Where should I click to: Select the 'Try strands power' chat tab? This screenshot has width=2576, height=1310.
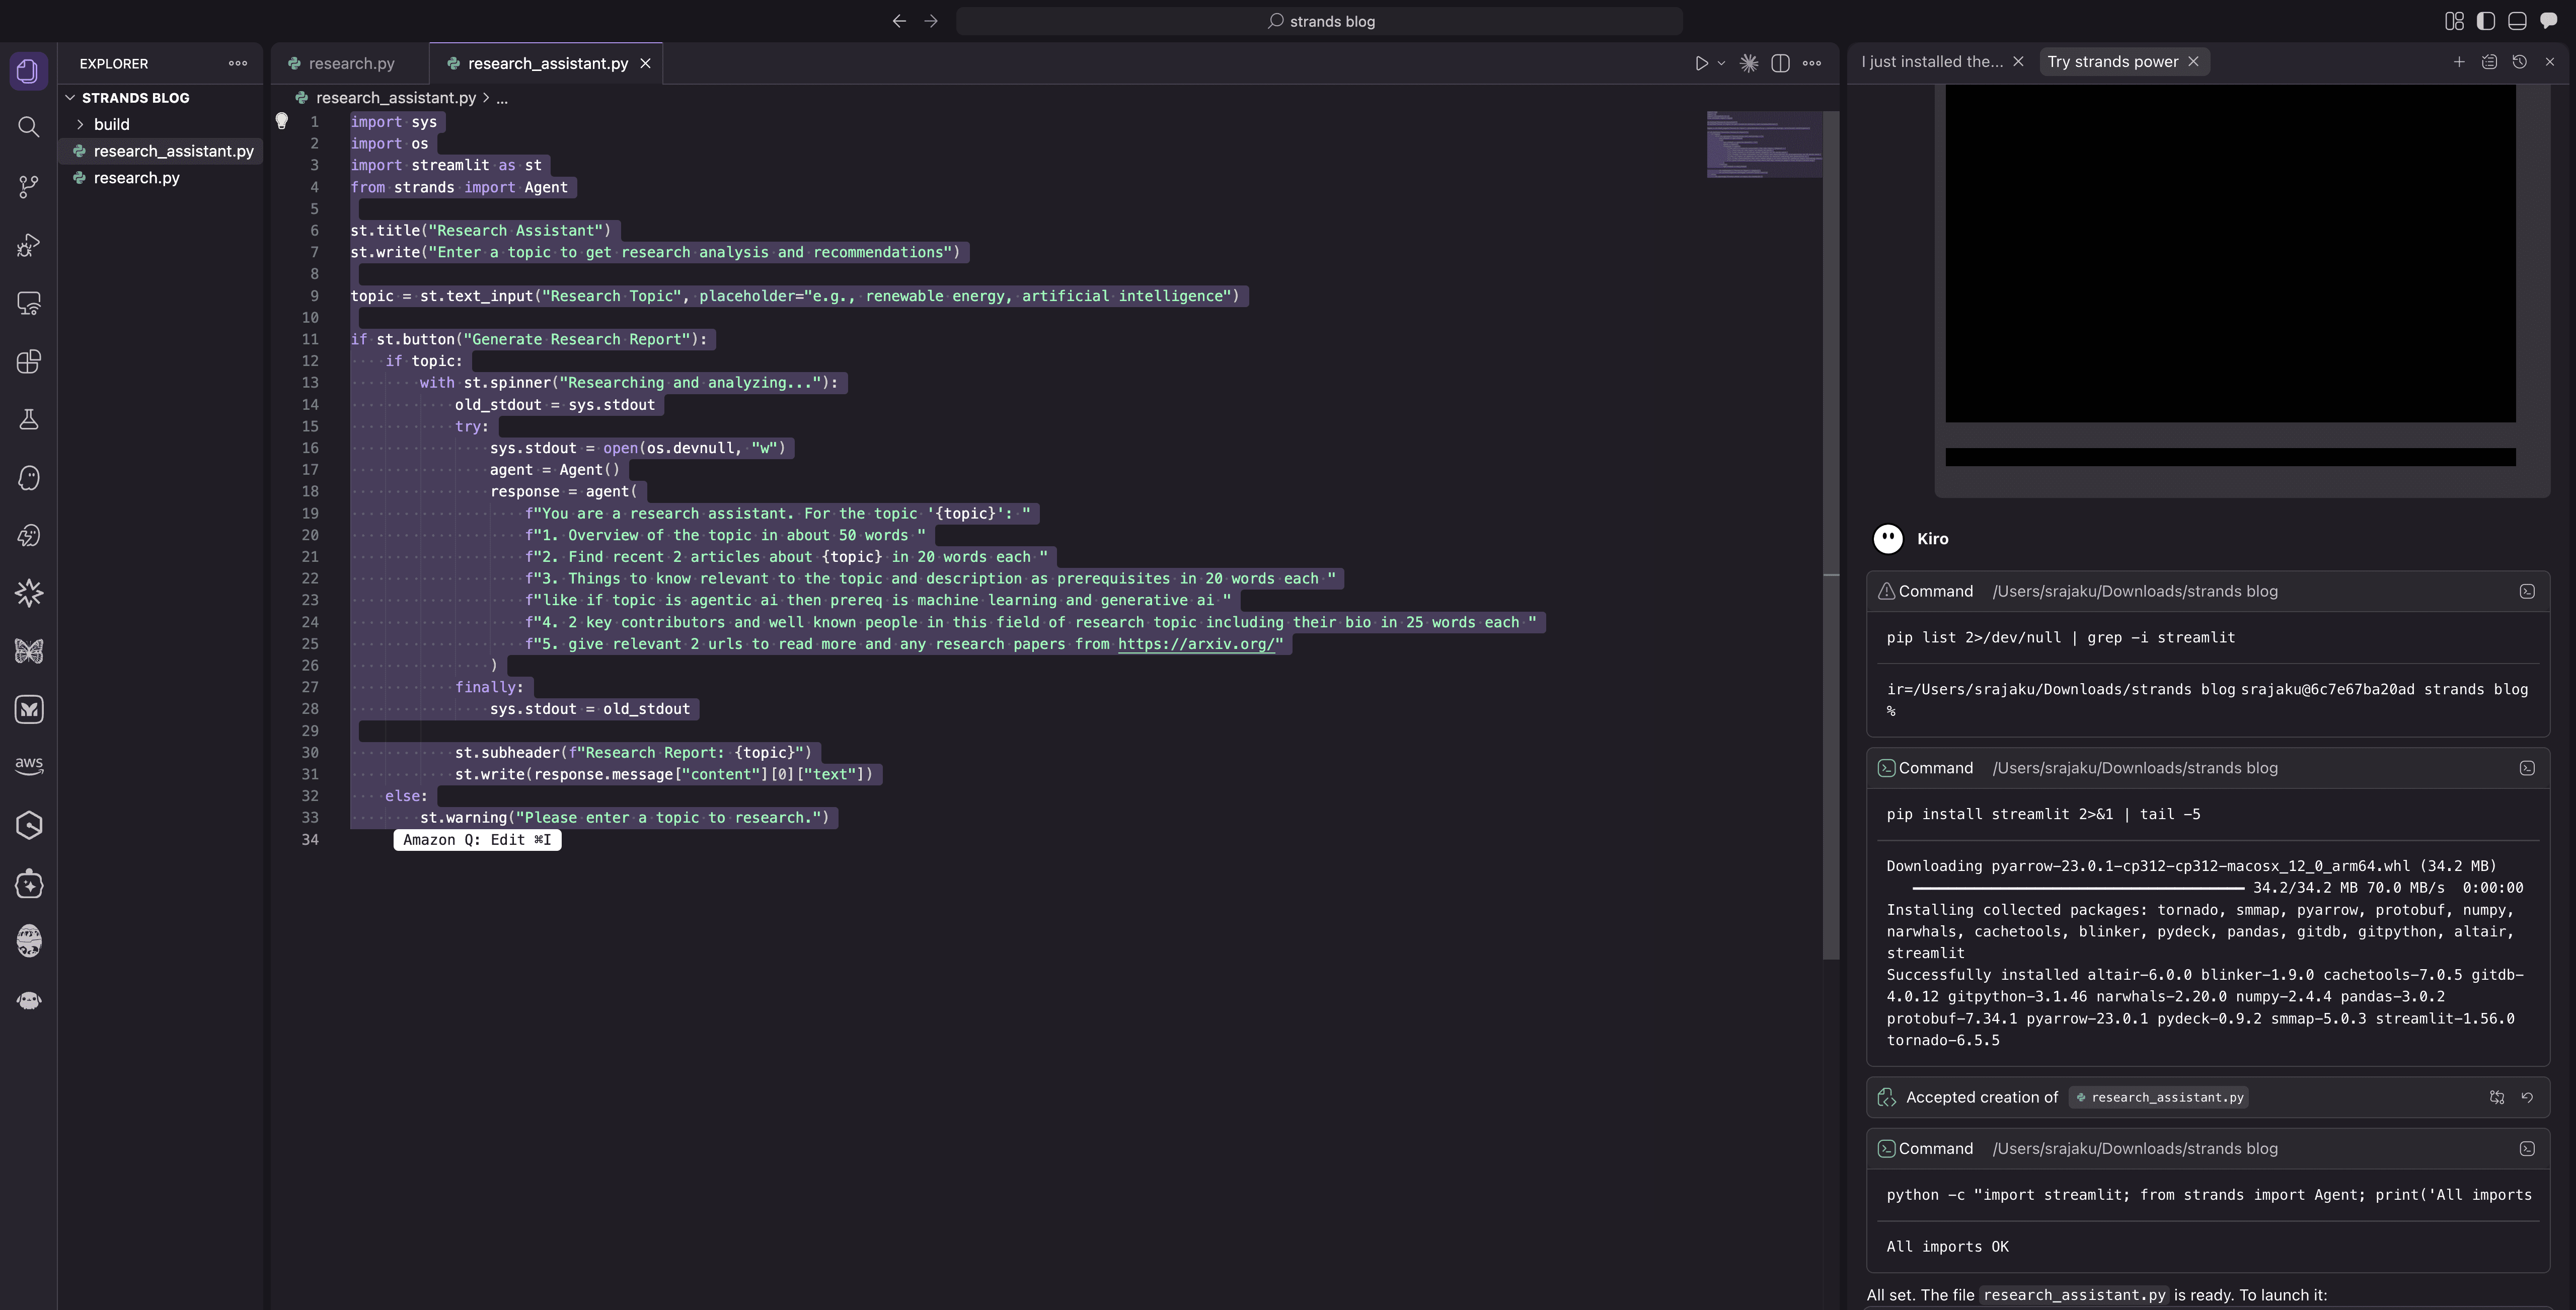click(2112, 62)
